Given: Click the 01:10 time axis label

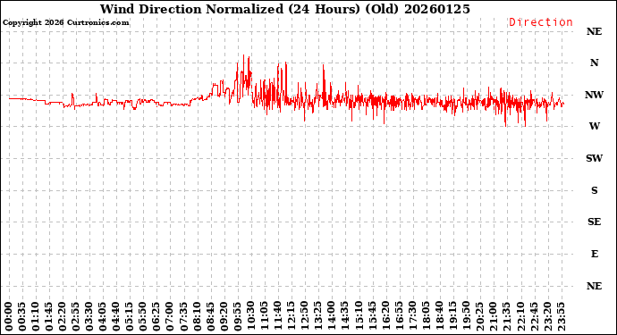Looking at the screenshot, I should pyautogui.click(x=36, y=317).
